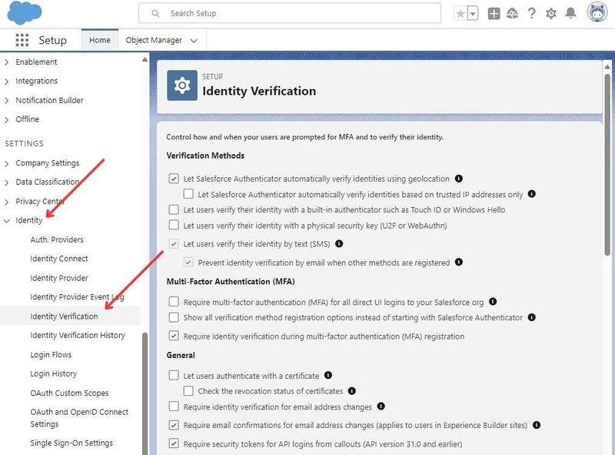The height and width of the screenshot is (455, 615).
Task: Open the help question mark icon
Action: [x=531, y=14]
